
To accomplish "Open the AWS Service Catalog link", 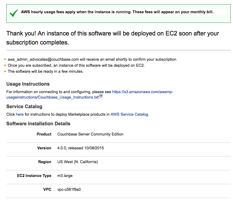I will (x=129, y=114).
